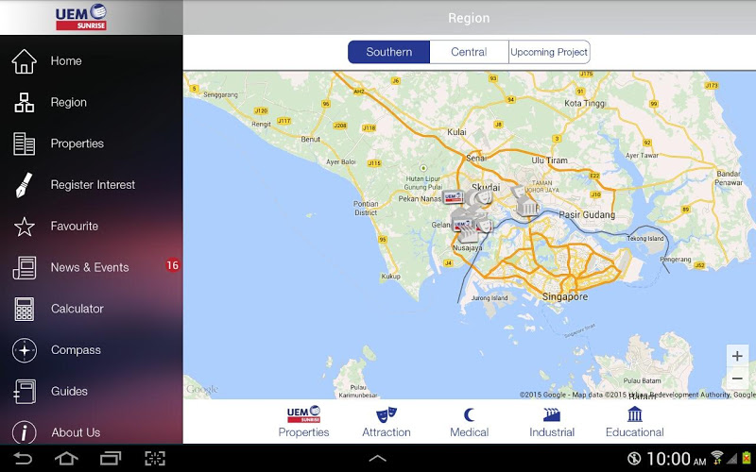Tap the Android home button

click(66, 458)
